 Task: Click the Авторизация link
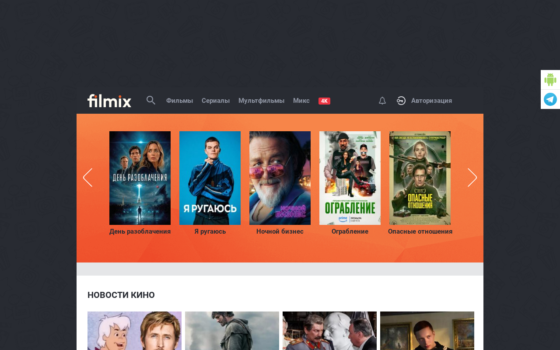click(x=431, y=101)
